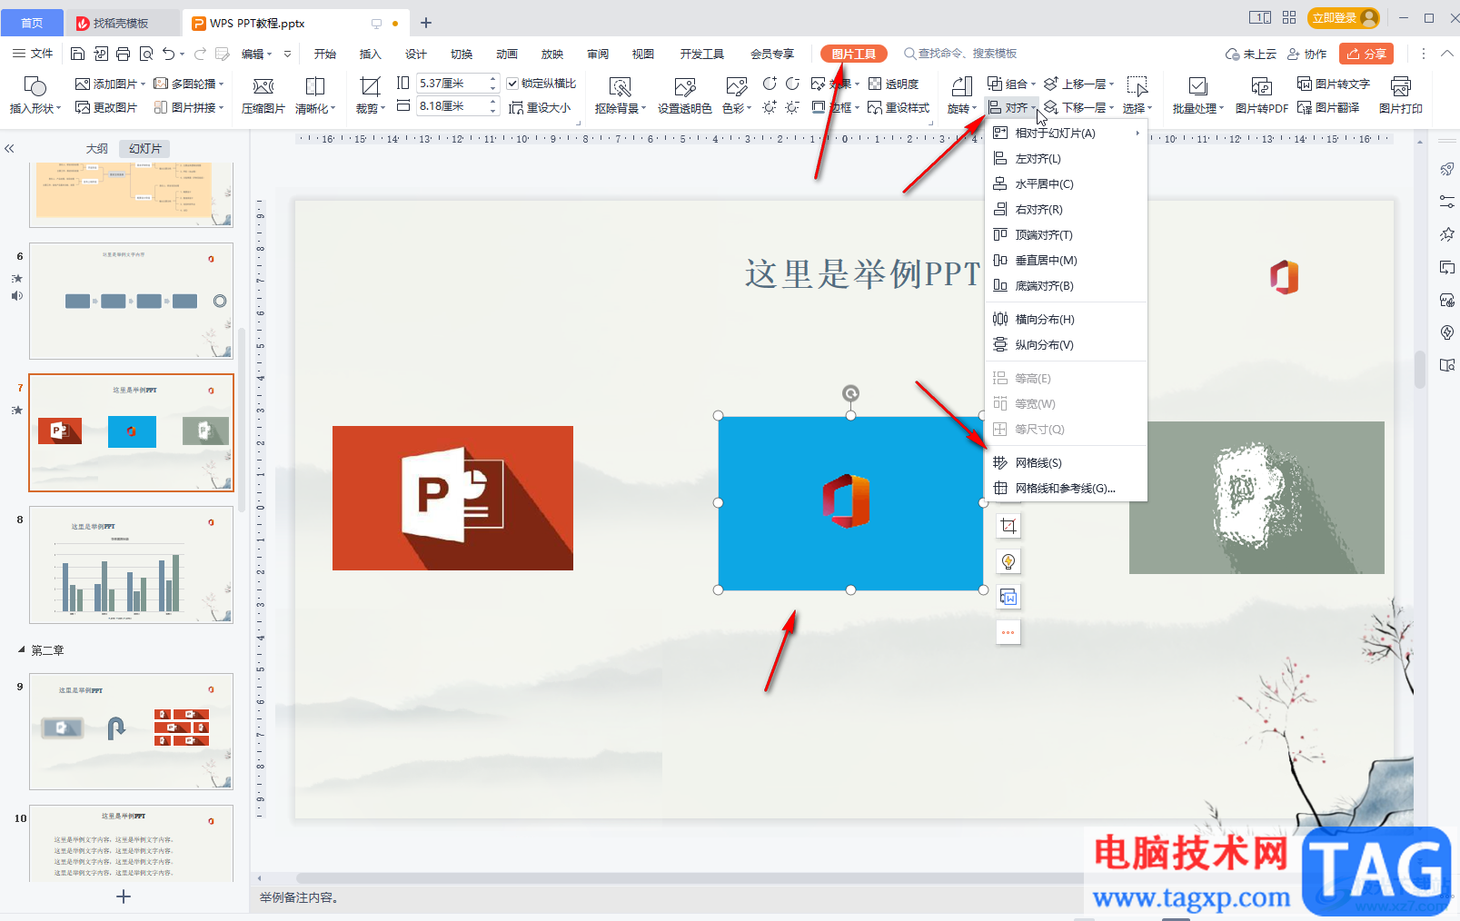Choose 水平居中(C) center horizontally
Screen dimensions: 1460x921
tap(1067, 183)
